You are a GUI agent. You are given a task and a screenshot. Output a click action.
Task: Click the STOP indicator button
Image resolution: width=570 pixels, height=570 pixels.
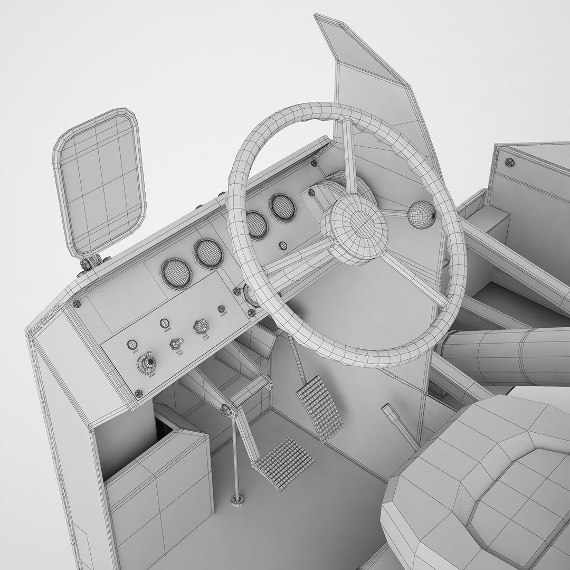tap(132, 345)
